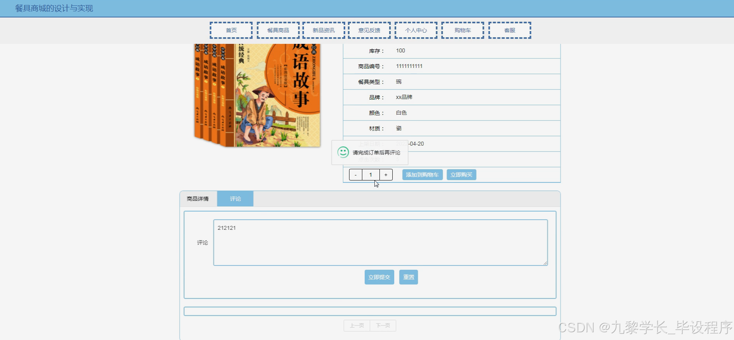This screenshot has width=734, height=340.
Task: Click the stock value 100
Action: (400, 50)
